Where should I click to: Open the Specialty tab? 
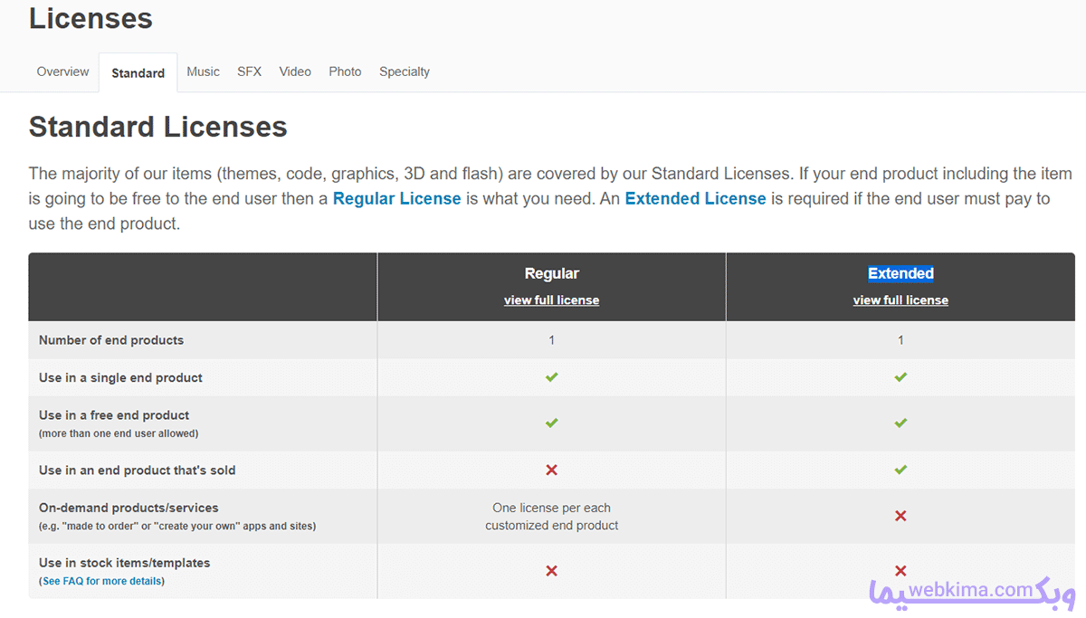pos(405,71)
